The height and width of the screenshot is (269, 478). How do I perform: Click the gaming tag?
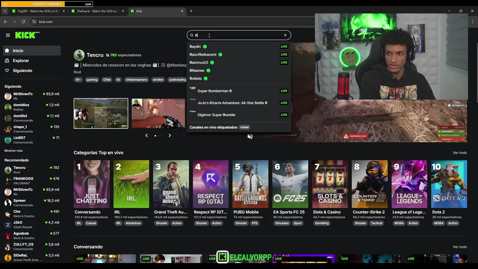coord(92,80)
